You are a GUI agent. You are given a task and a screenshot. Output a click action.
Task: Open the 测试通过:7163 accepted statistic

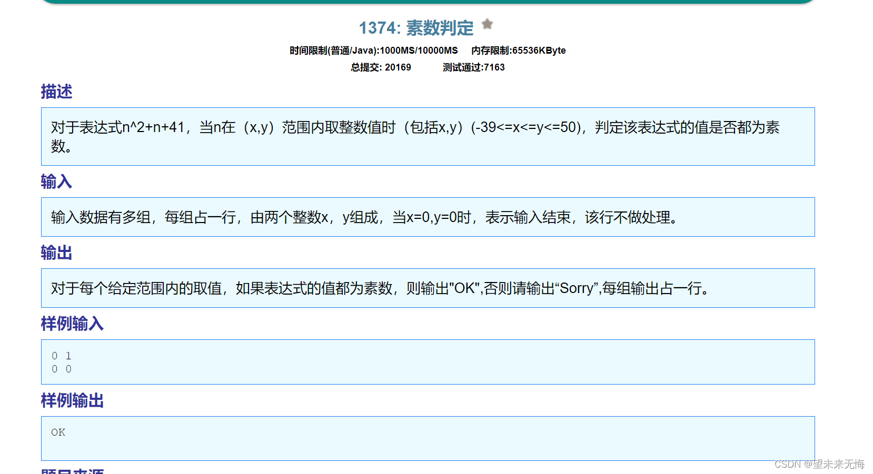point(473,67)
